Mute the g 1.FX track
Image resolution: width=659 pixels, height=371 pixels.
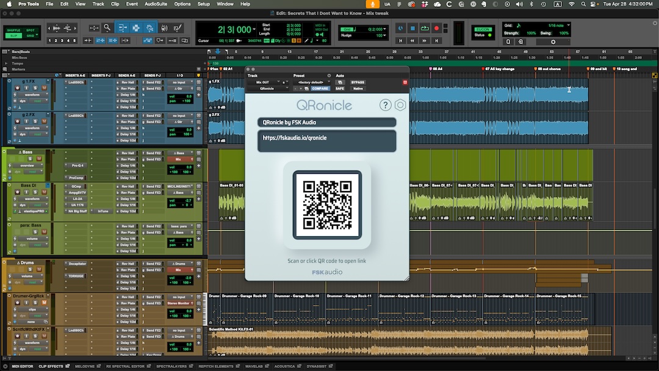44,88
